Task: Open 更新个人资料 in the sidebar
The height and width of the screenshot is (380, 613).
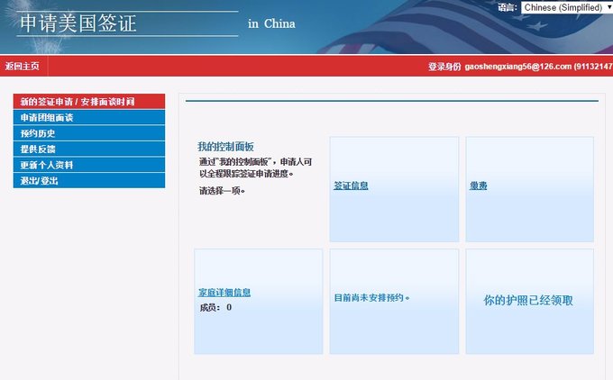Action: (x=89, y=165)
